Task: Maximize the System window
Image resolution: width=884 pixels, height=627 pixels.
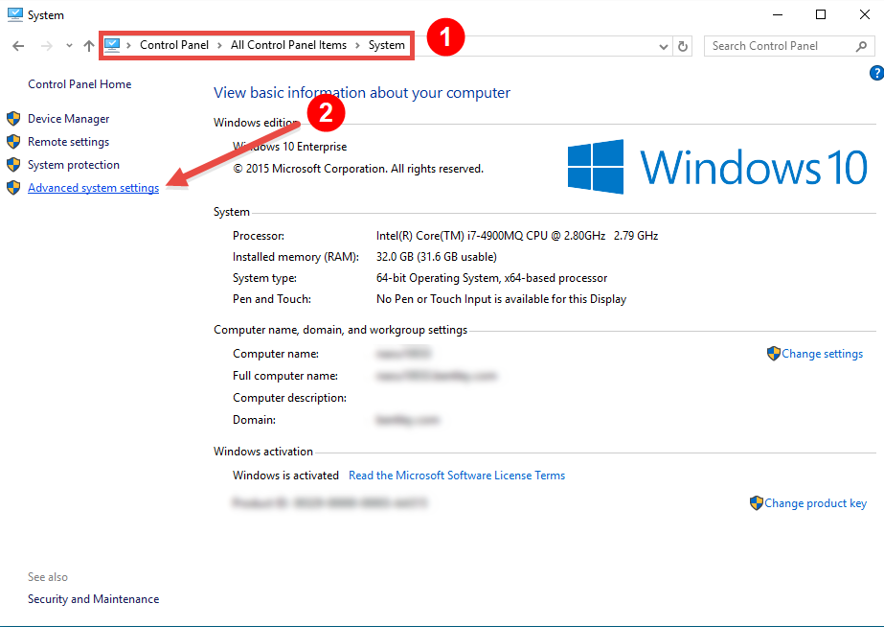Action: click(x=821, y=14)
